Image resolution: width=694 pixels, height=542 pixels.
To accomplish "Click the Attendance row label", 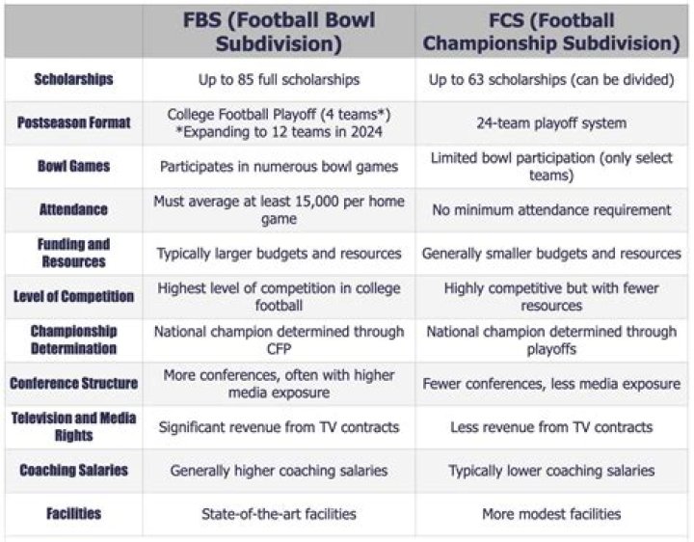I will tap(73, 209).
